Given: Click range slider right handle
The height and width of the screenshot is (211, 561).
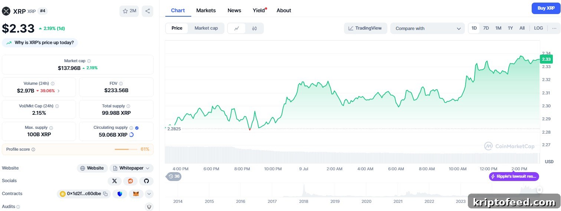Looking at the screenshot, I should pyautogui.click(x=539, y=190).
